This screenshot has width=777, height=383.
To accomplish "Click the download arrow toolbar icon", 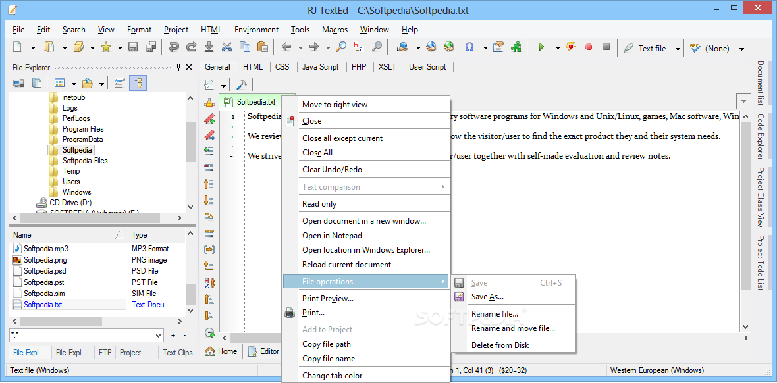I will point(209,47).
